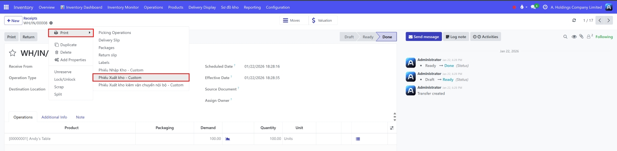Print the Return slip report
Viewport: 617px width, 151px height.
pos(141,55)
